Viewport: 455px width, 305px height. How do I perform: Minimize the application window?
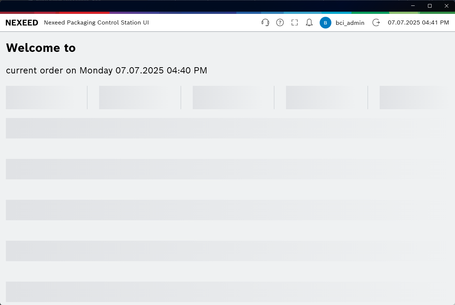[413, 6]
